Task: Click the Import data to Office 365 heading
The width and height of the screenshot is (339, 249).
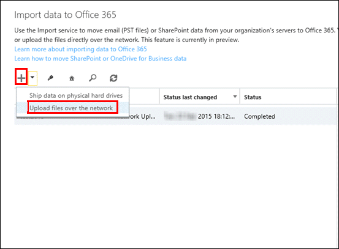Action: click(65, 15)
